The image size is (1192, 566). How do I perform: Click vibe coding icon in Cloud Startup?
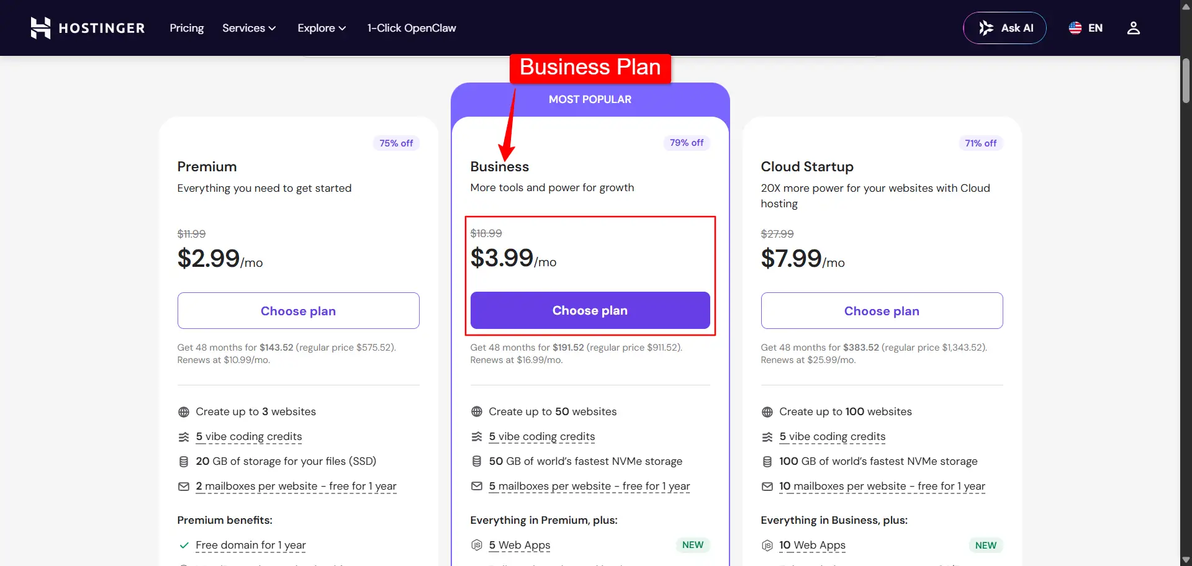click(767, 437)
